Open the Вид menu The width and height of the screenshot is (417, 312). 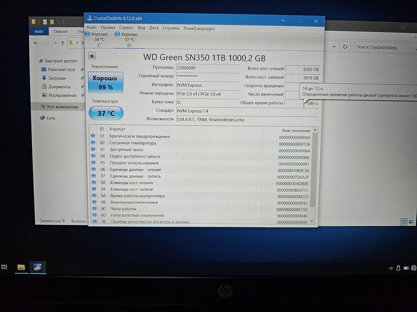tap(141, 28)
